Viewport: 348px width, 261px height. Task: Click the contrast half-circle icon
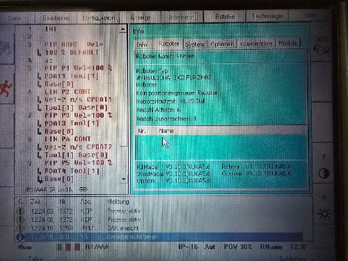coord(324,173)
